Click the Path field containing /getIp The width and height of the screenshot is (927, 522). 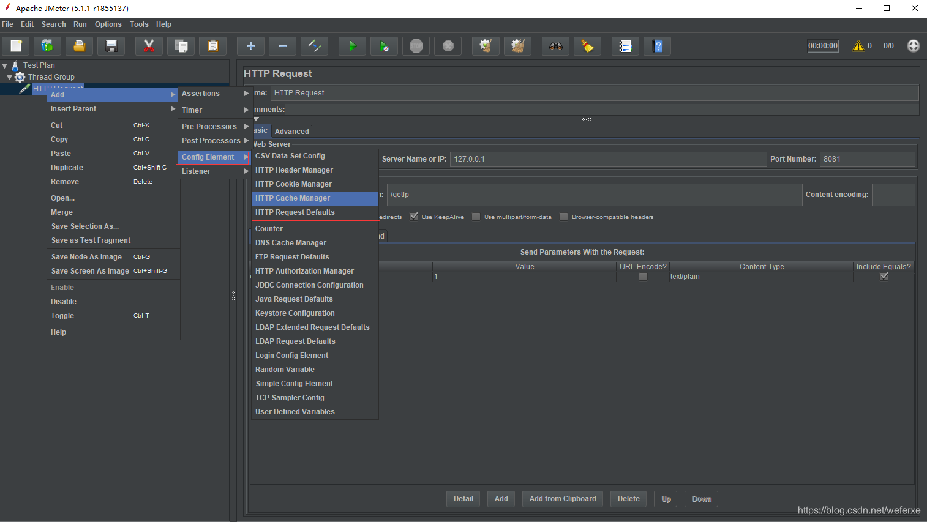point(595,195)
